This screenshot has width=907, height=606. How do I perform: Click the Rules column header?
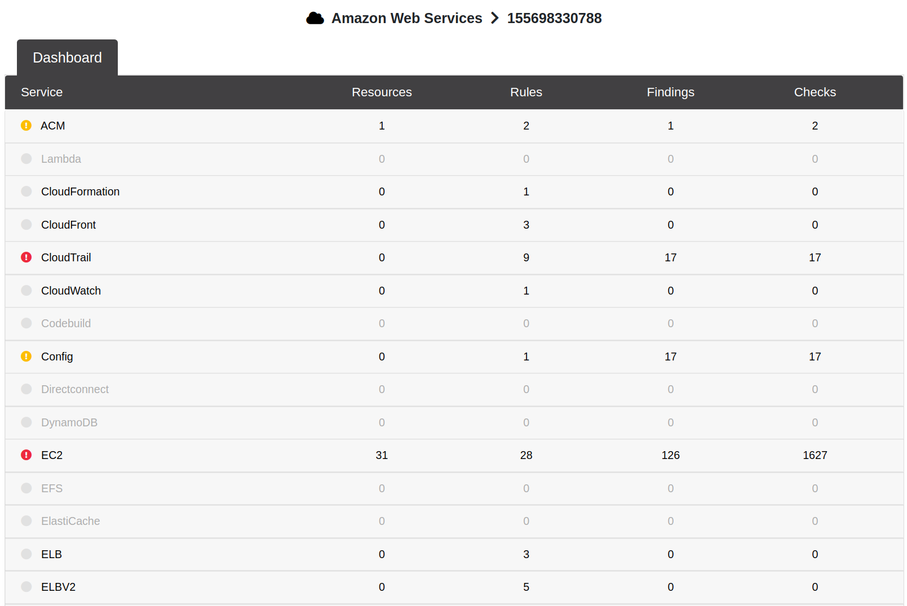(x=526, y=92)
